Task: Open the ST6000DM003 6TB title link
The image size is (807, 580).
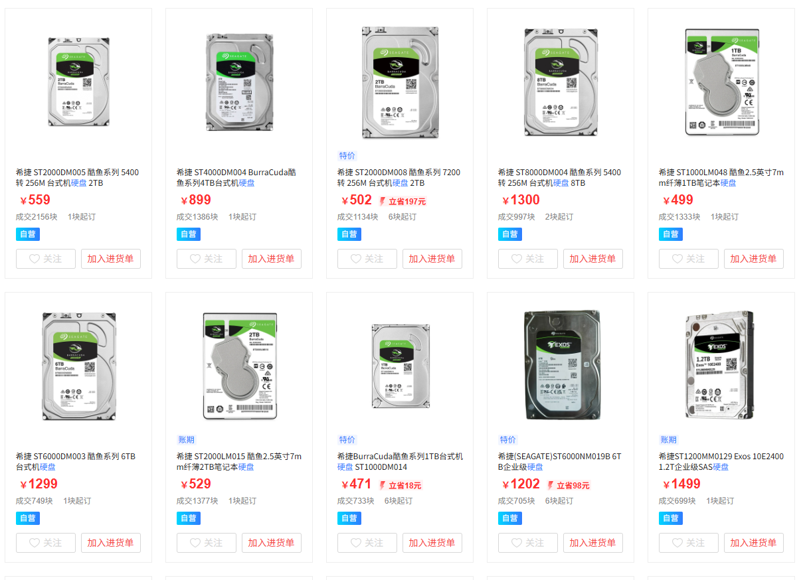Action: tap(76, 462)
